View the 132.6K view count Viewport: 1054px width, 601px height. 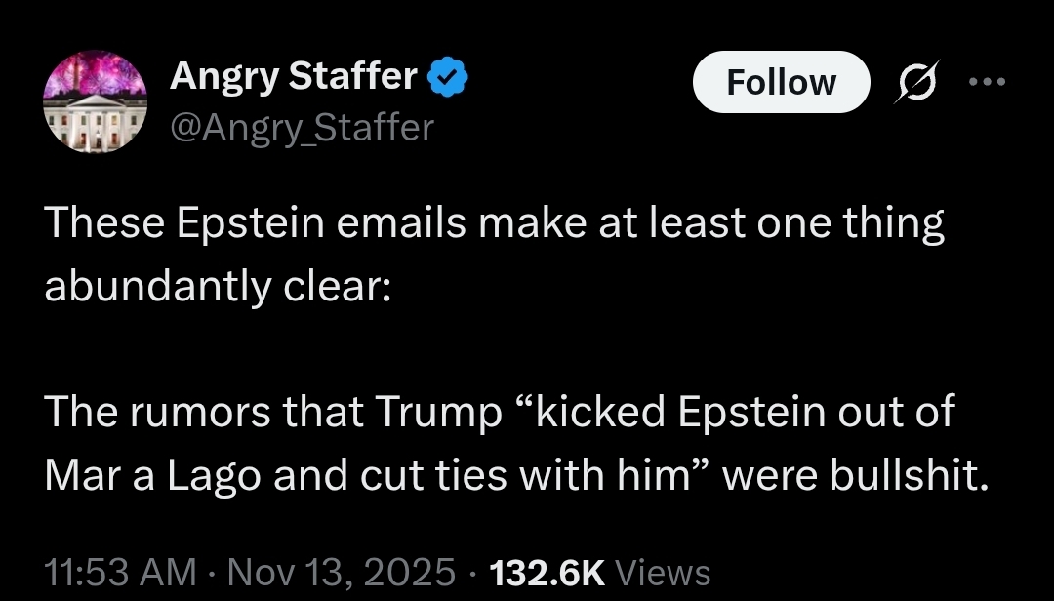[x=547, y=573]
